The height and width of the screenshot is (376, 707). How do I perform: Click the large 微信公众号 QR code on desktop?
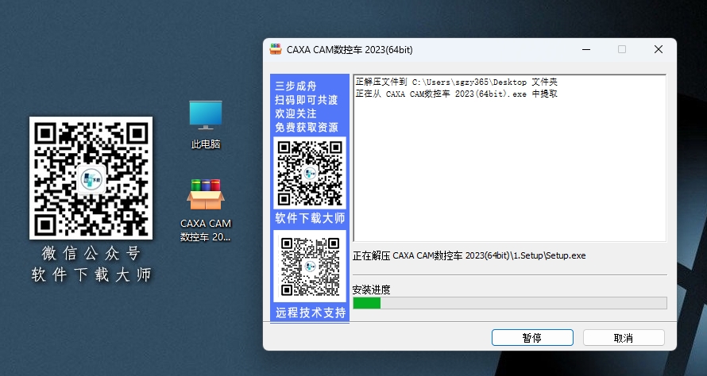(x=91, y=178)
